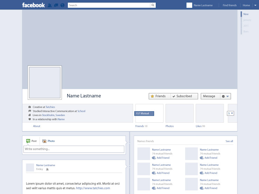Open the http://www.tatchies.com link
This screenshot has height=194, width=259.
[x=93, y=188]
